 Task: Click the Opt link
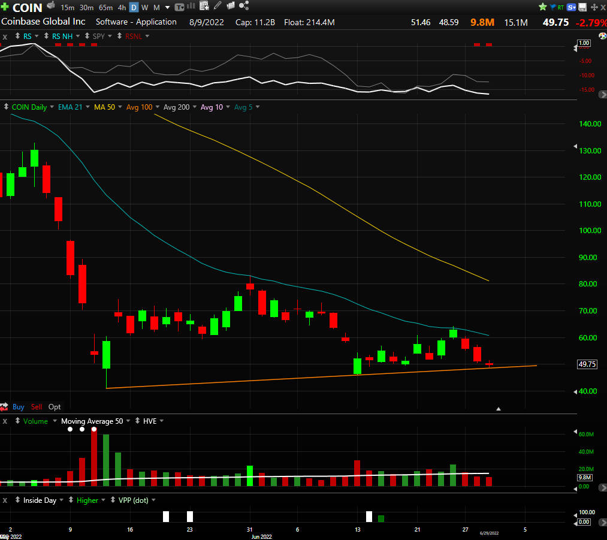click(55, 407)
